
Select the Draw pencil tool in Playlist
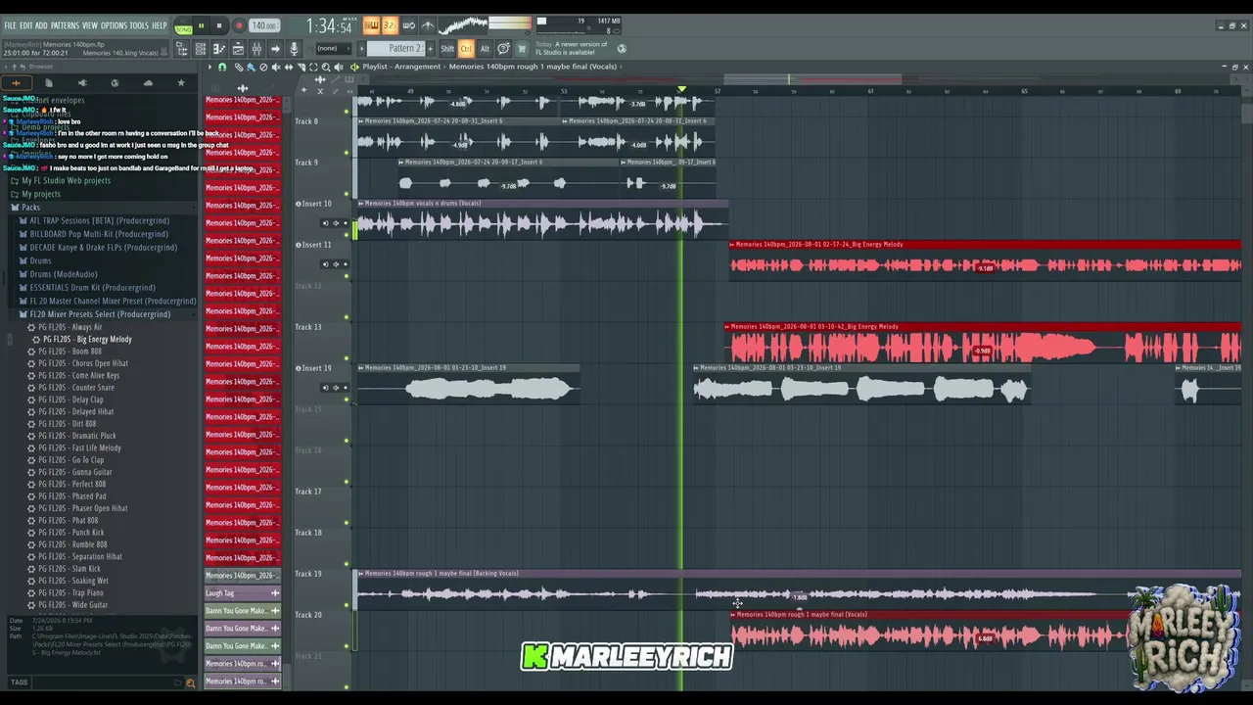(239, 67)
